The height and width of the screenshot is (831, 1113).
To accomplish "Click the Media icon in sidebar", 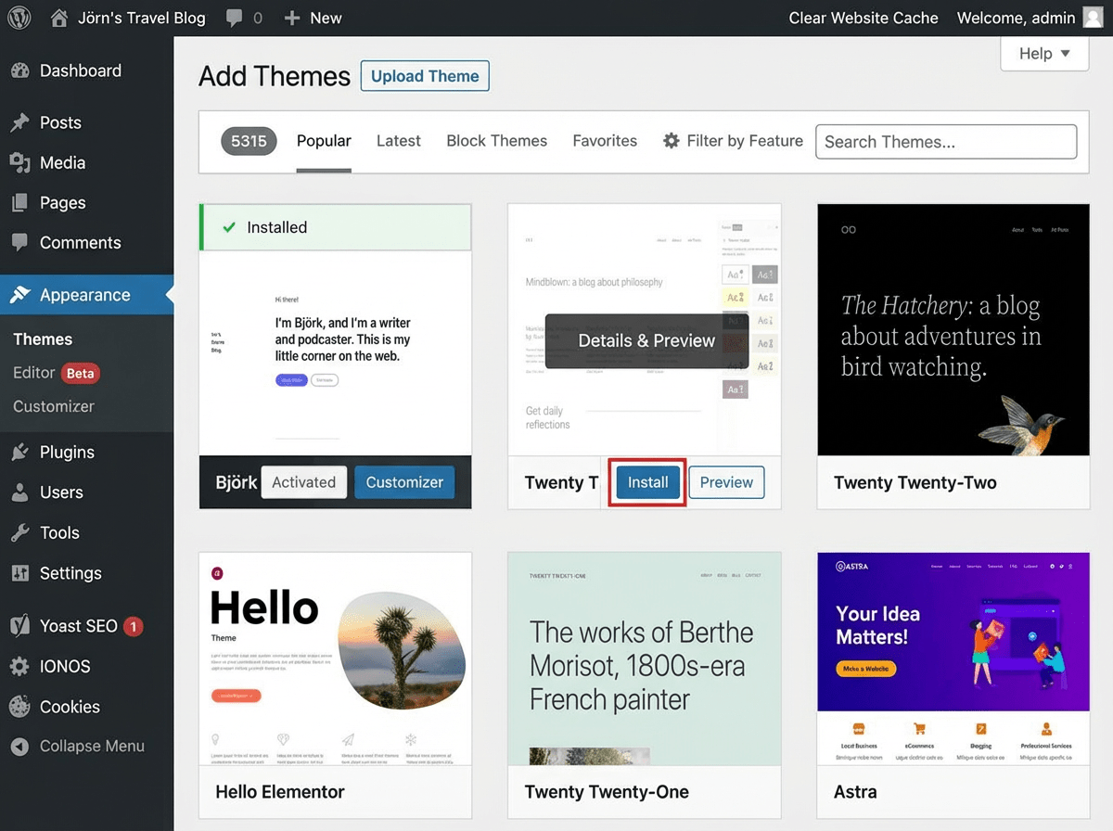I will 19,163.
